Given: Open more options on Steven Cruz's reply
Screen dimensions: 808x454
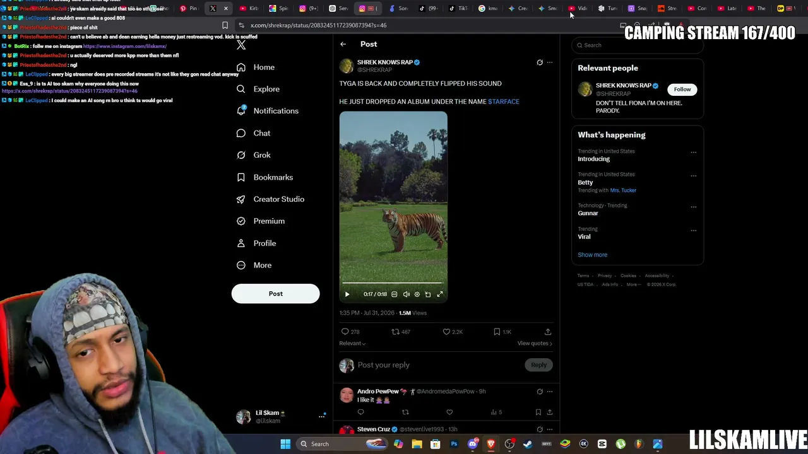Looking at the screenshot, I should (x=550, y=429).
